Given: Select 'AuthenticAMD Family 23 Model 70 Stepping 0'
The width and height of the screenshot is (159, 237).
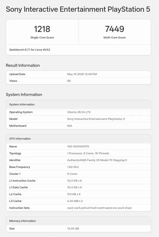Looking at the screenshot, I should click(97, 160).
